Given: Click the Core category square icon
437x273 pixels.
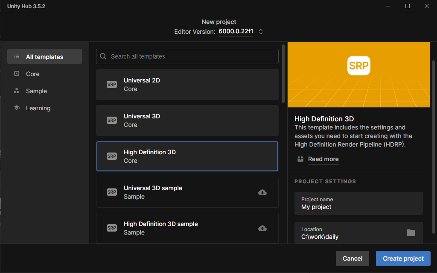Looking at the screenshot, I should (x=17, y=73).
